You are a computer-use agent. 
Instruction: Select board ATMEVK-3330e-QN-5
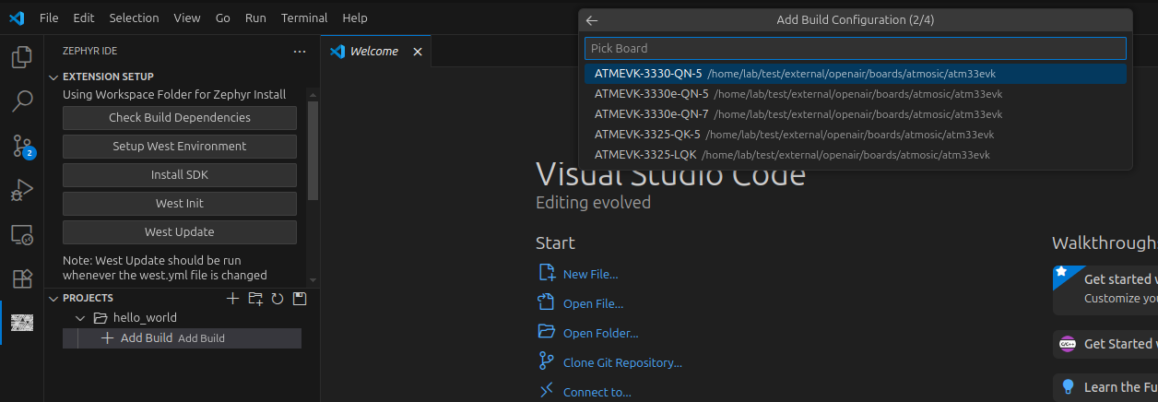[856, 94]
